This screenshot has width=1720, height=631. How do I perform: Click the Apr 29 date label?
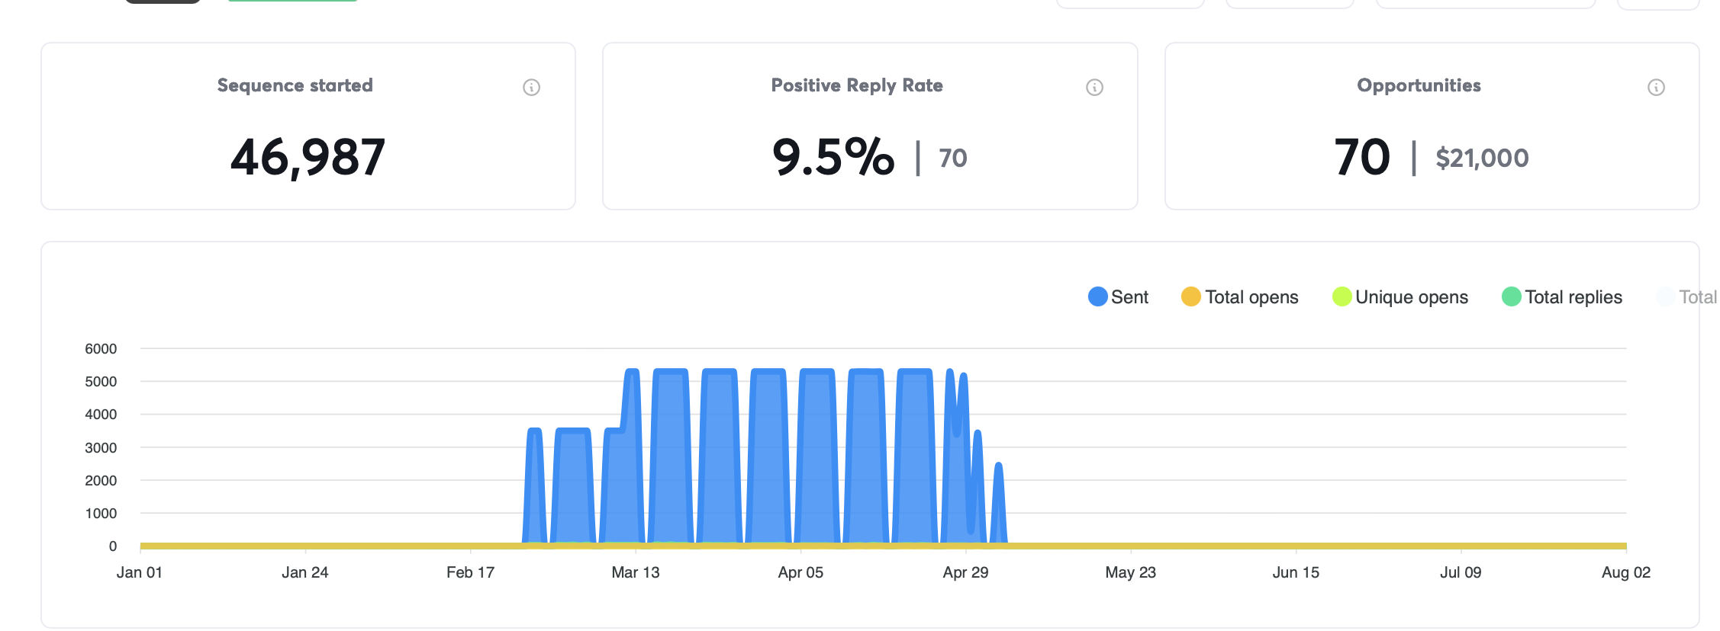coord(965,572)
